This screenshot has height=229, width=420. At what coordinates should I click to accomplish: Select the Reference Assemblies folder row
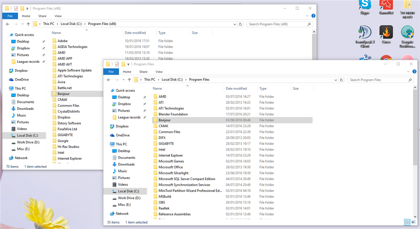coord(232,214)
